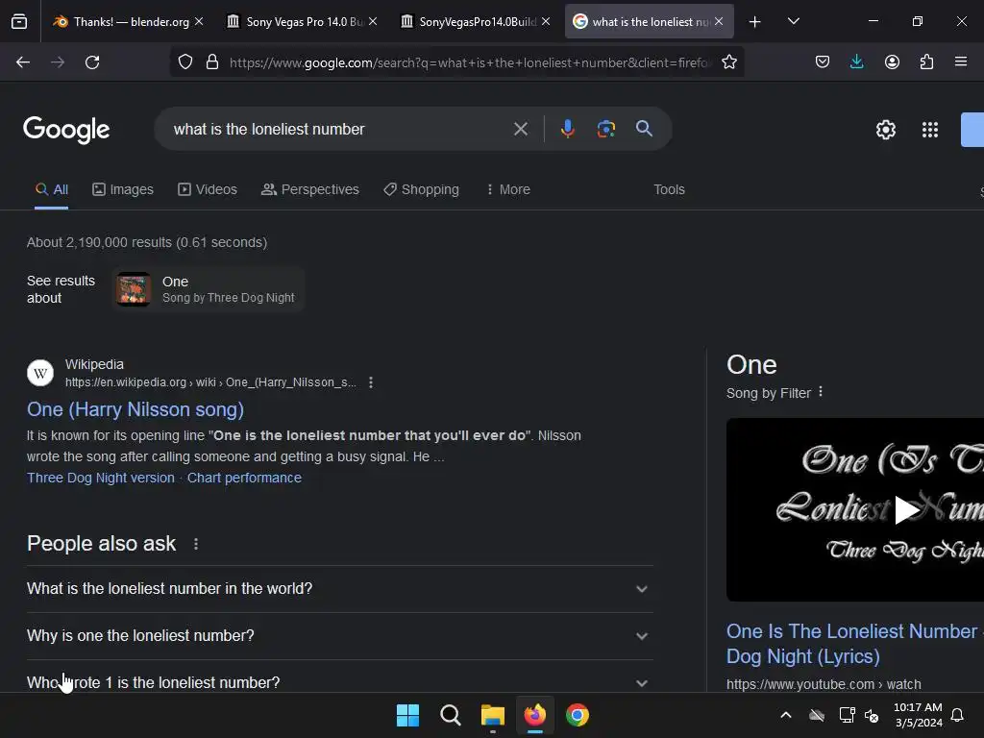Select the Perspectives search tab
This screenshot has width=984, height=738.
(310, 189)
